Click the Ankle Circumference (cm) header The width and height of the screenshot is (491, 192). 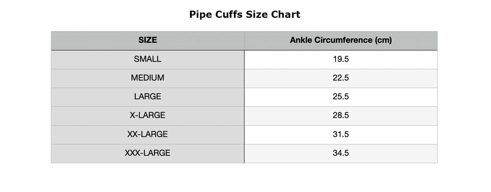pyautogui.click(x=340, y=40)
